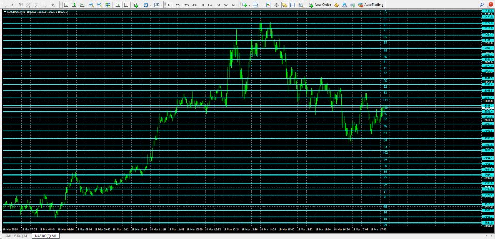Select the text 'A' drawing tool

(12, 5)
